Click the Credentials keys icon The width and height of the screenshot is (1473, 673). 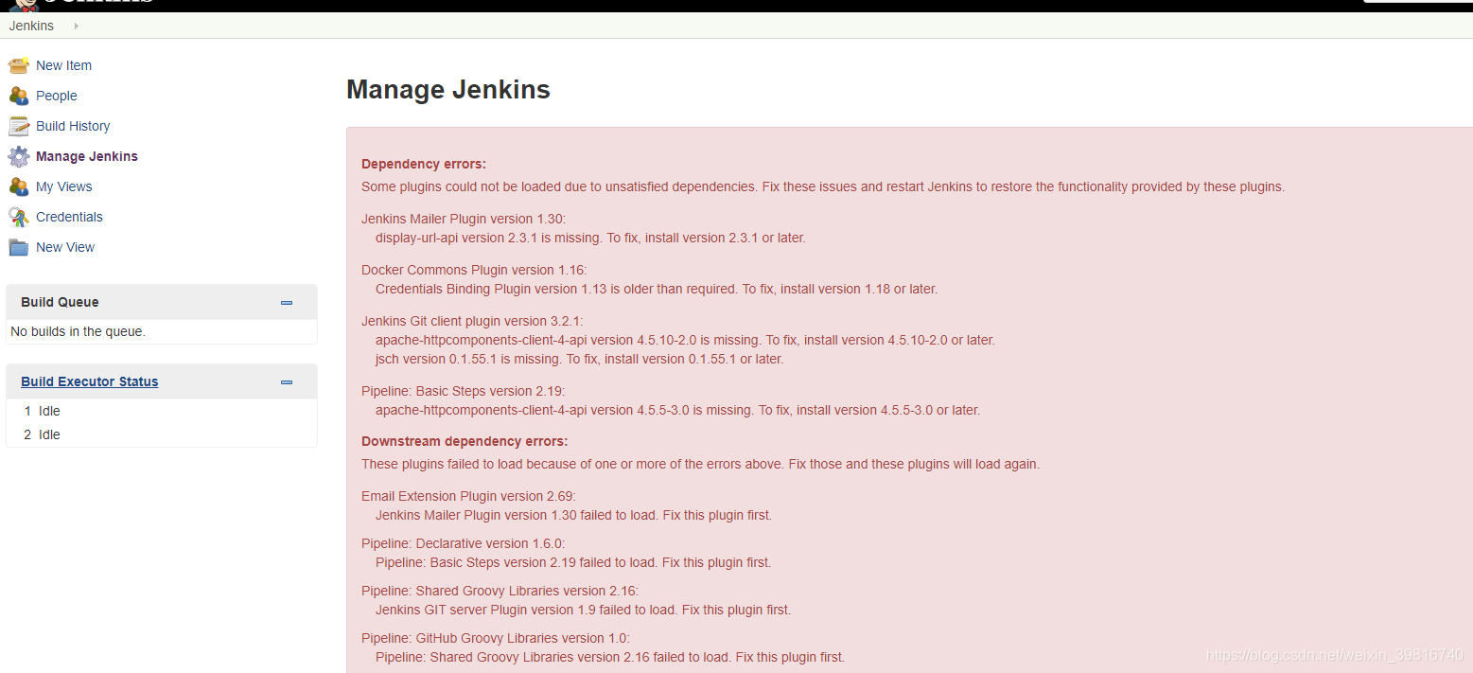point(19,217)
